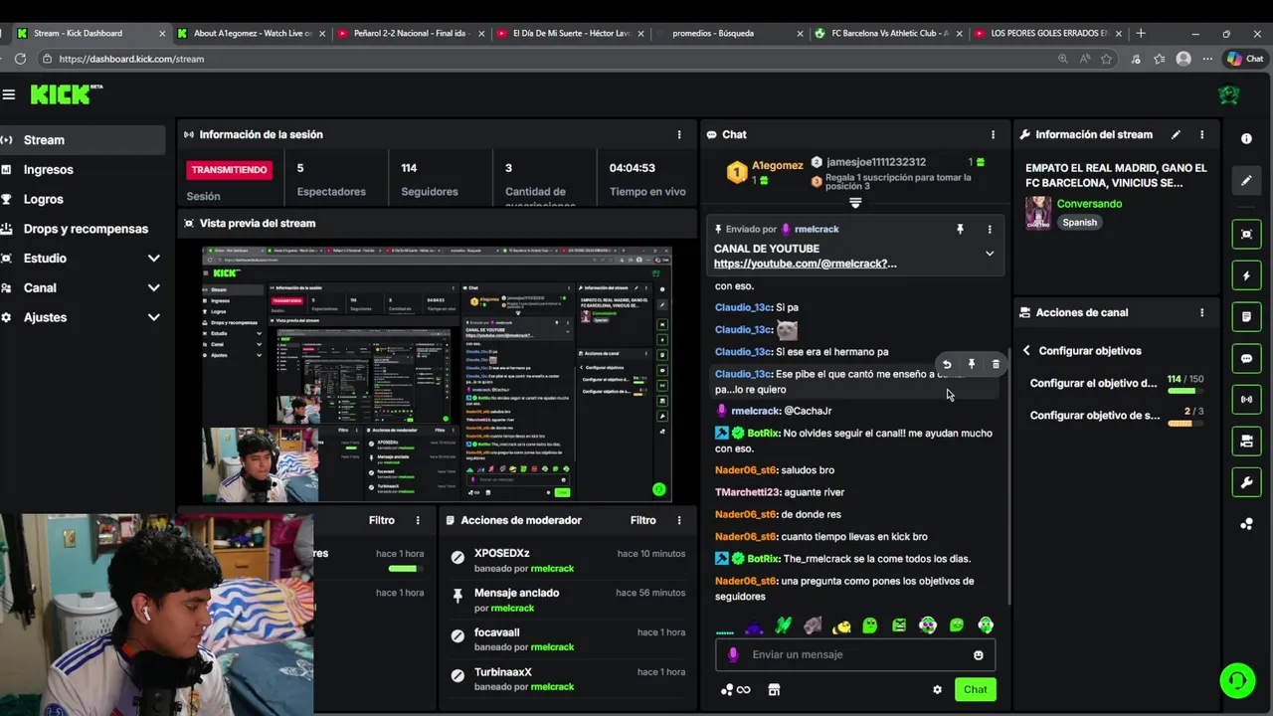Screen dimensions: 1273x716
Task: Open the green profile avatar menu
Action: (x=1229, y=95)
